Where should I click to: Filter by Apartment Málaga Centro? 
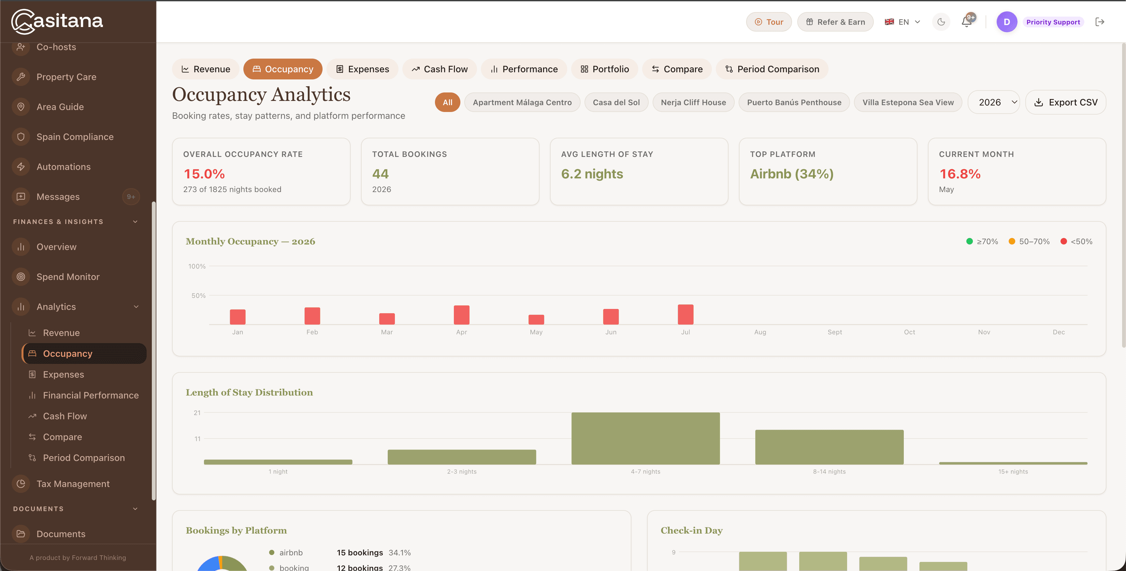coord(522,102)
